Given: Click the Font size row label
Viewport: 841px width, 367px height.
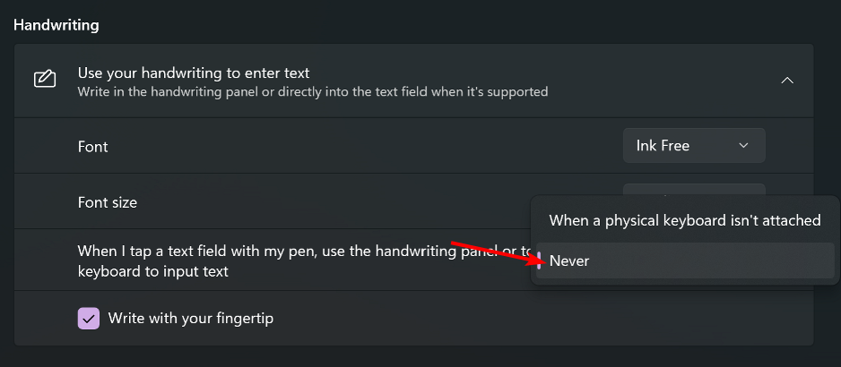Looking at the screenshot, I should [x=108, y=202].
